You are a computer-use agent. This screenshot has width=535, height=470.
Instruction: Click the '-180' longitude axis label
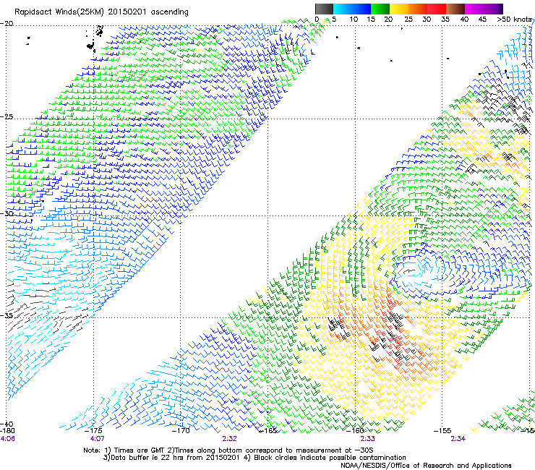point(7,431)
